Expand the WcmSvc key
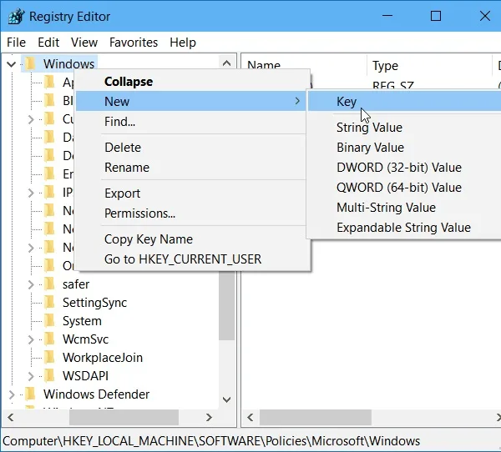 click(x=31, y=339)
